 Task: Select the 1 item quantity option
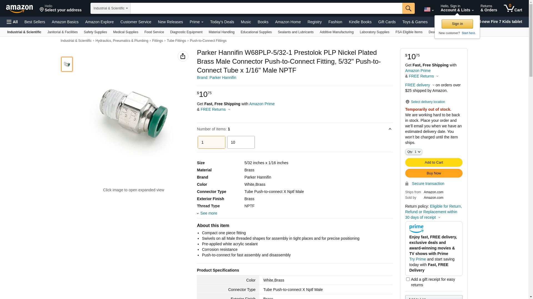pos(211,142)
